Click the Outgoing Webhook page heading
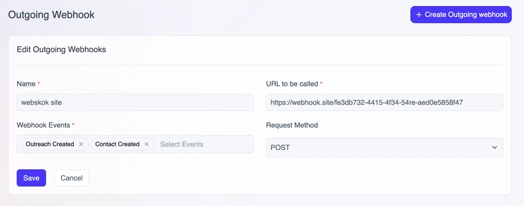This screenshot has width=524, height=206. click(51, 15)
